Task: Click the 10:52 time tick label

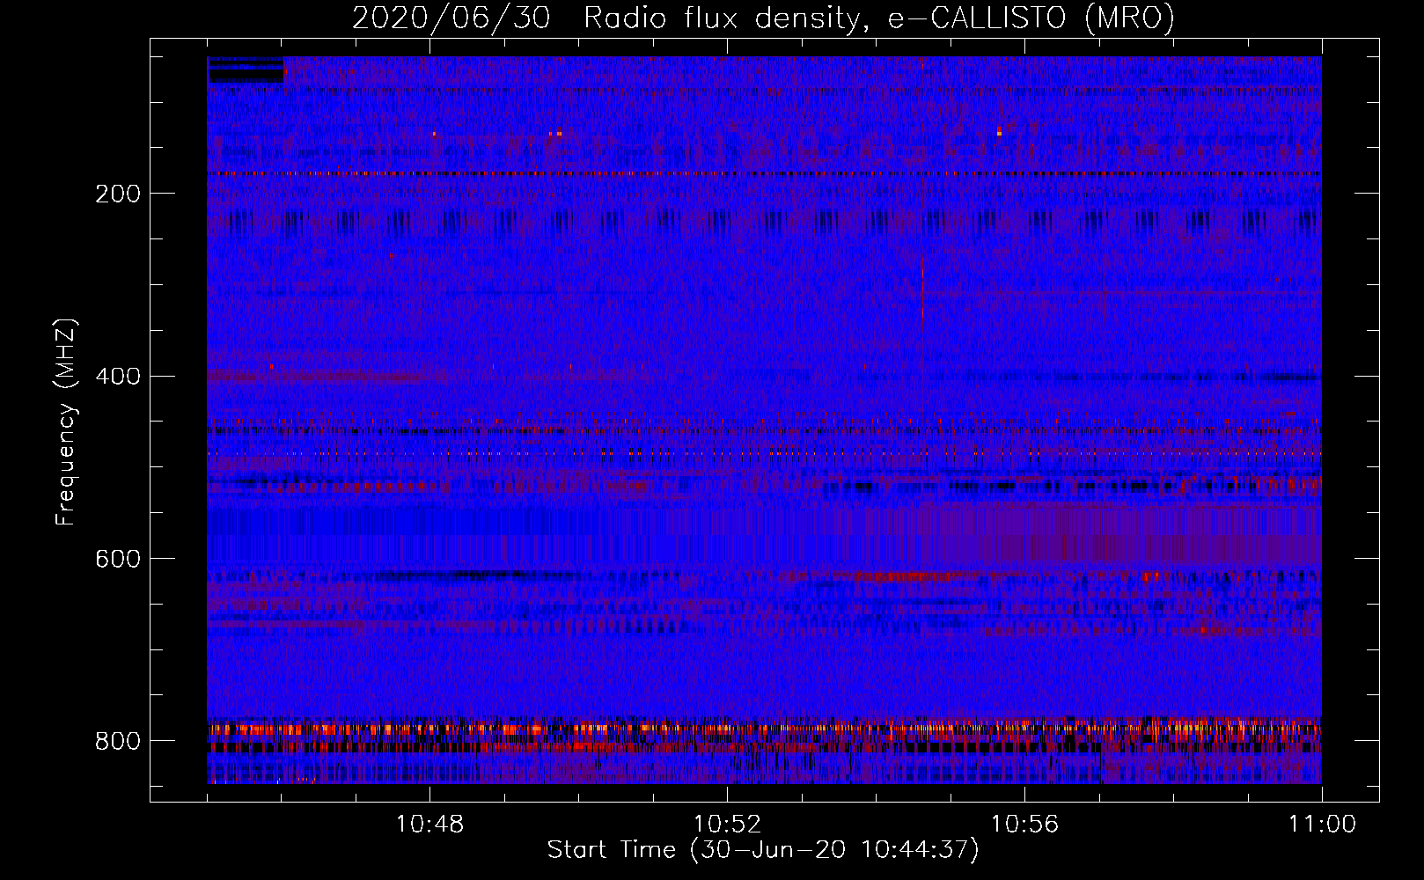Action: pyautogui.click(x=727, y=825)
